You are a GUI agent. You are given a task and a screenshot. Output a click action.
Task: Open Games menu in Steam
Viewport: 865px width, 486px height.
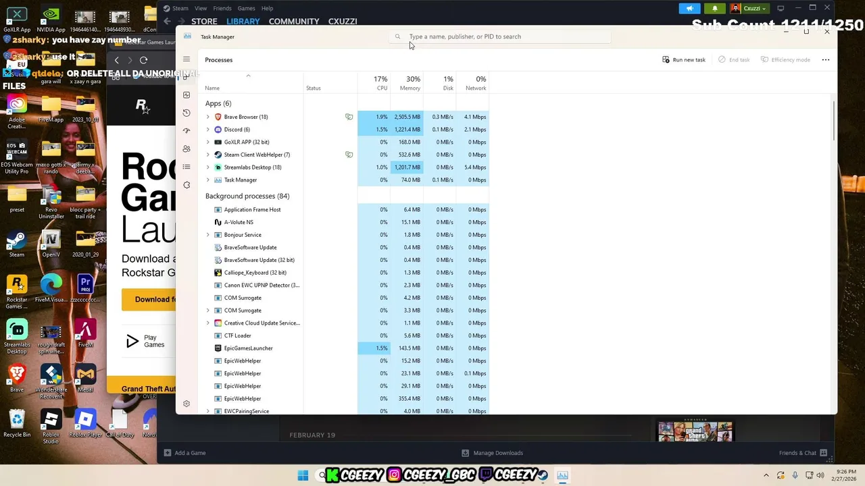pos(246,8)
